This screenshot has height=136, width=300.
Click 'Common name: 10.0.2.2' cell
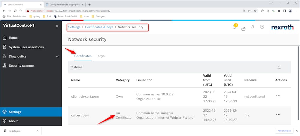155,94
